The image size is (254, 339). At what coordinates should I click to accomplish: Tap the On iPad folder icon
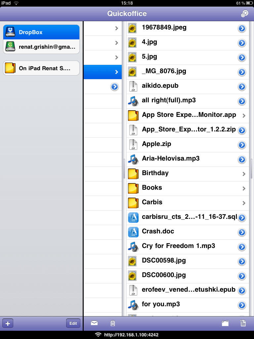10,68
